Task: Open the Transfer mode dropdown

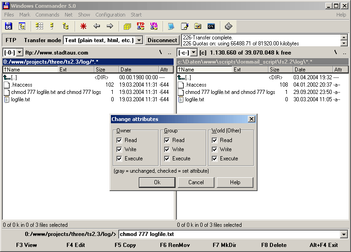Action: pyautogui.click(x=139, y=40)
